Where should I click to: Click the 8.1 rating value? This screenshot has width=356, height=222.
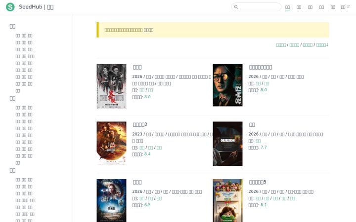[x=264, y=205]
